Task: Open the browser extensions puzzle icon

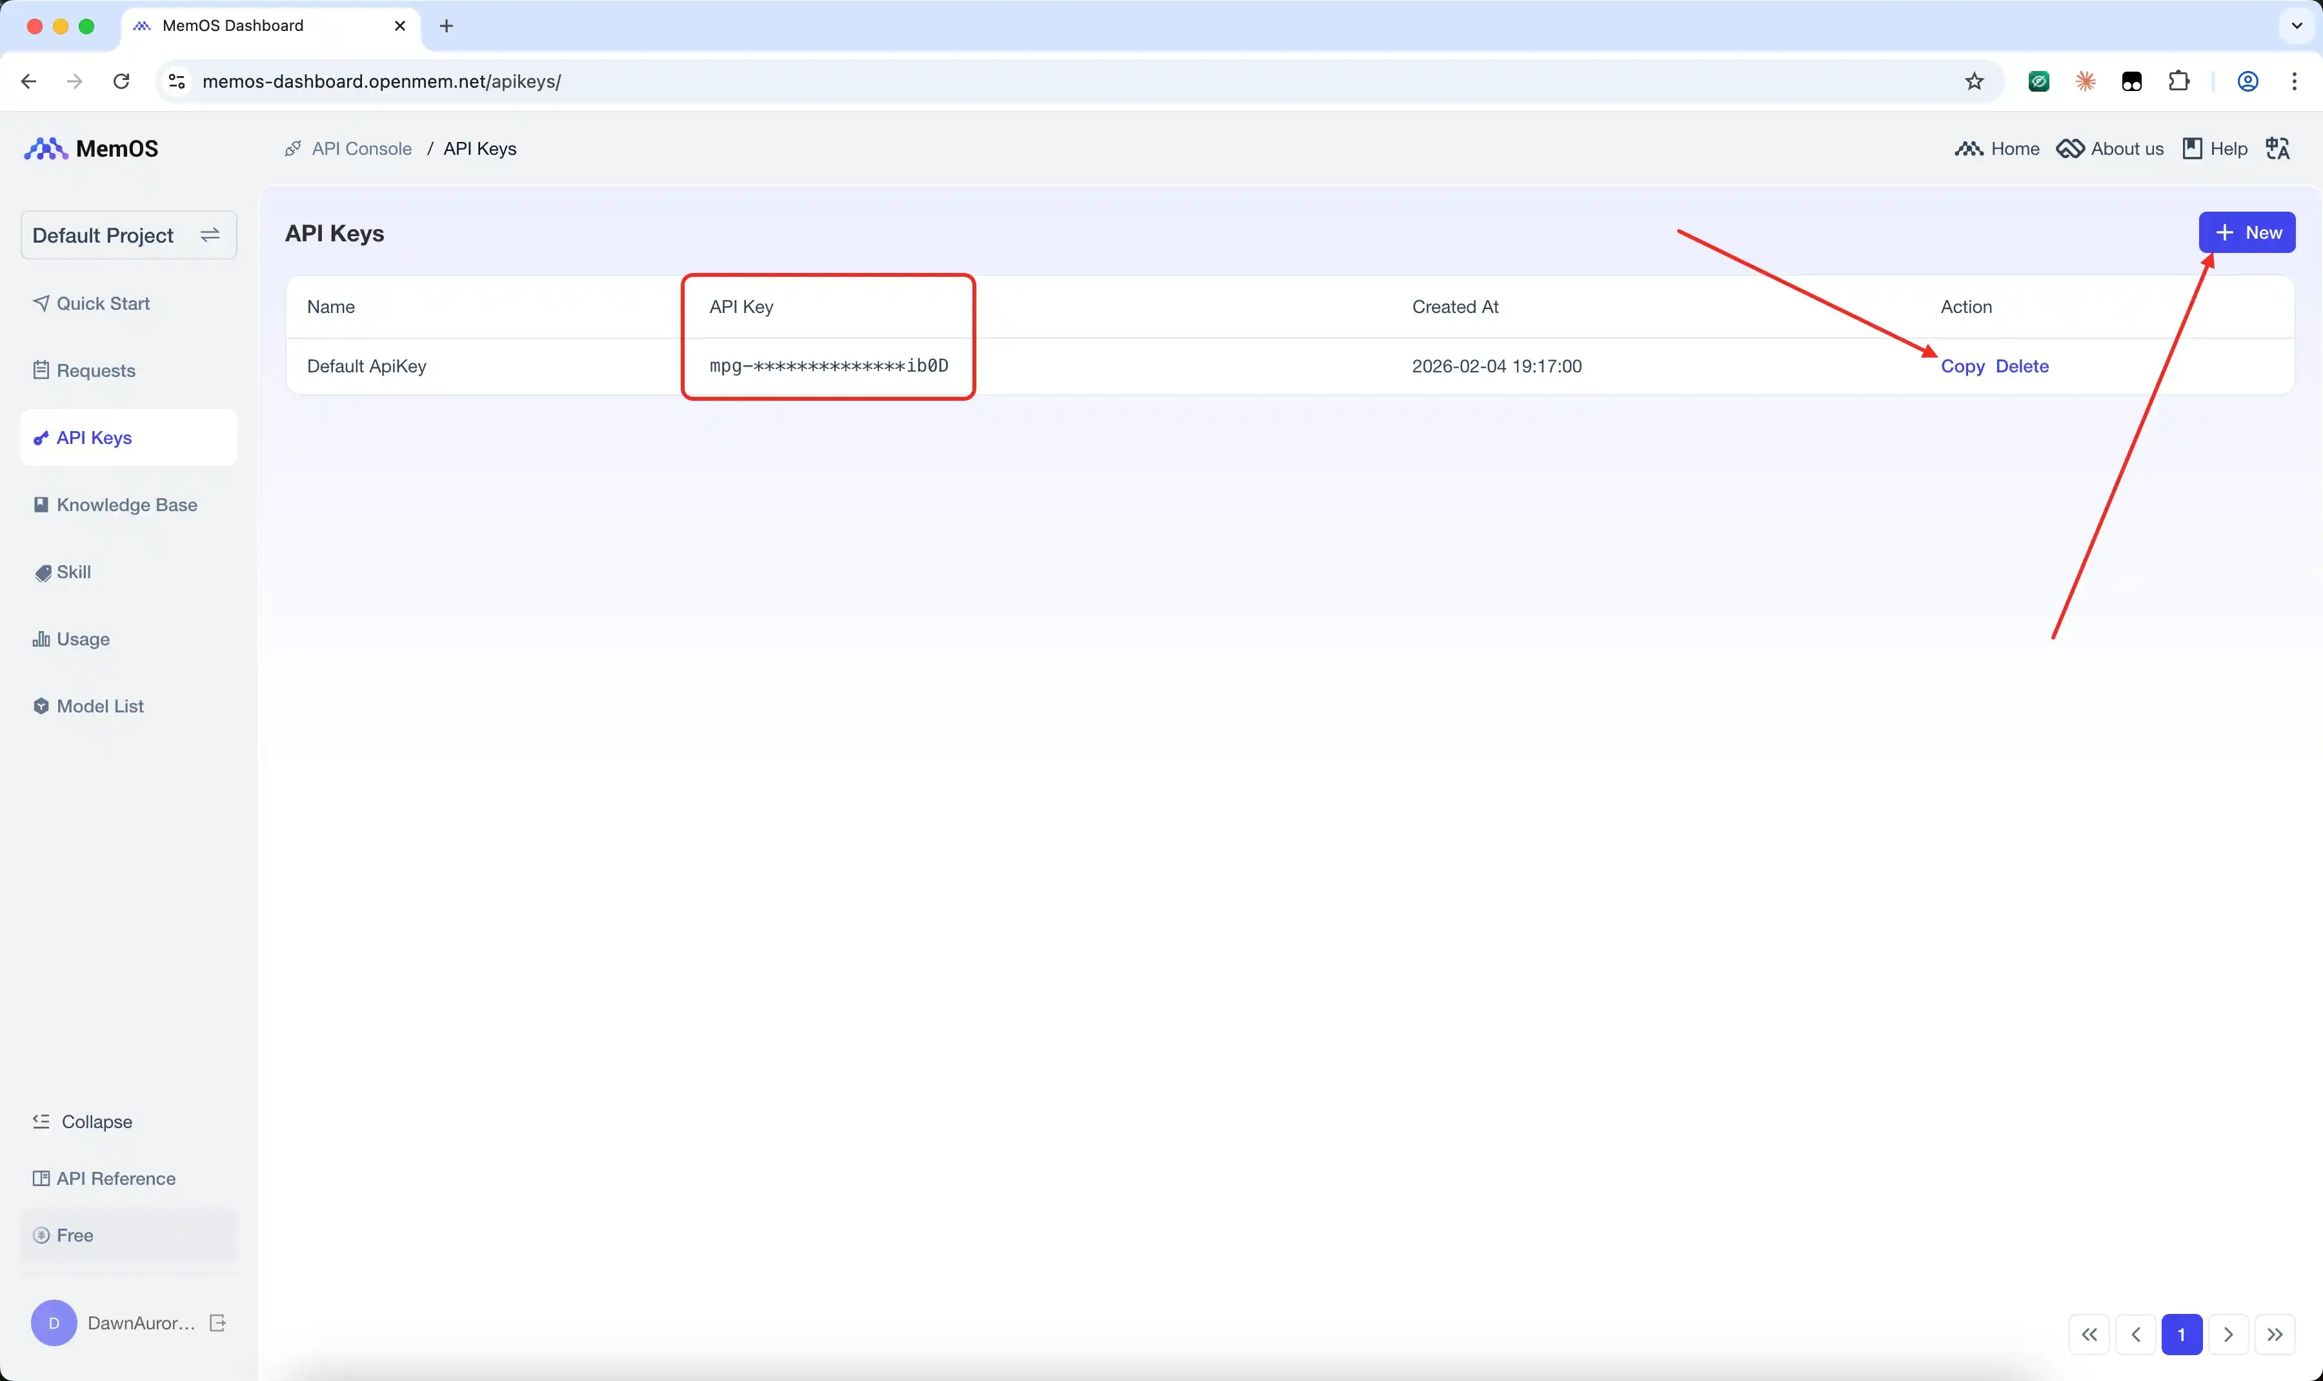Action: [2178, 82]
